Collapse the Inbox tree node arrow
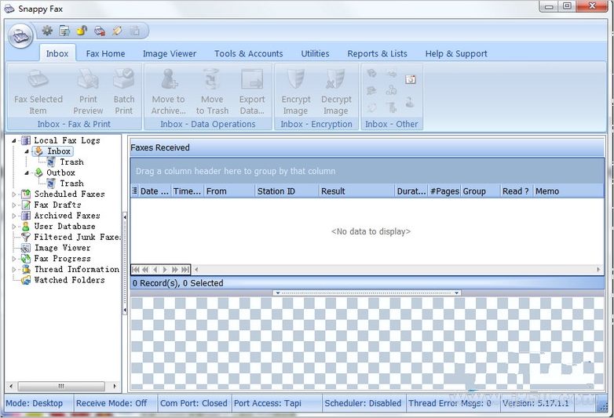This screenshot has height=418, width=614. coord(27,151)
